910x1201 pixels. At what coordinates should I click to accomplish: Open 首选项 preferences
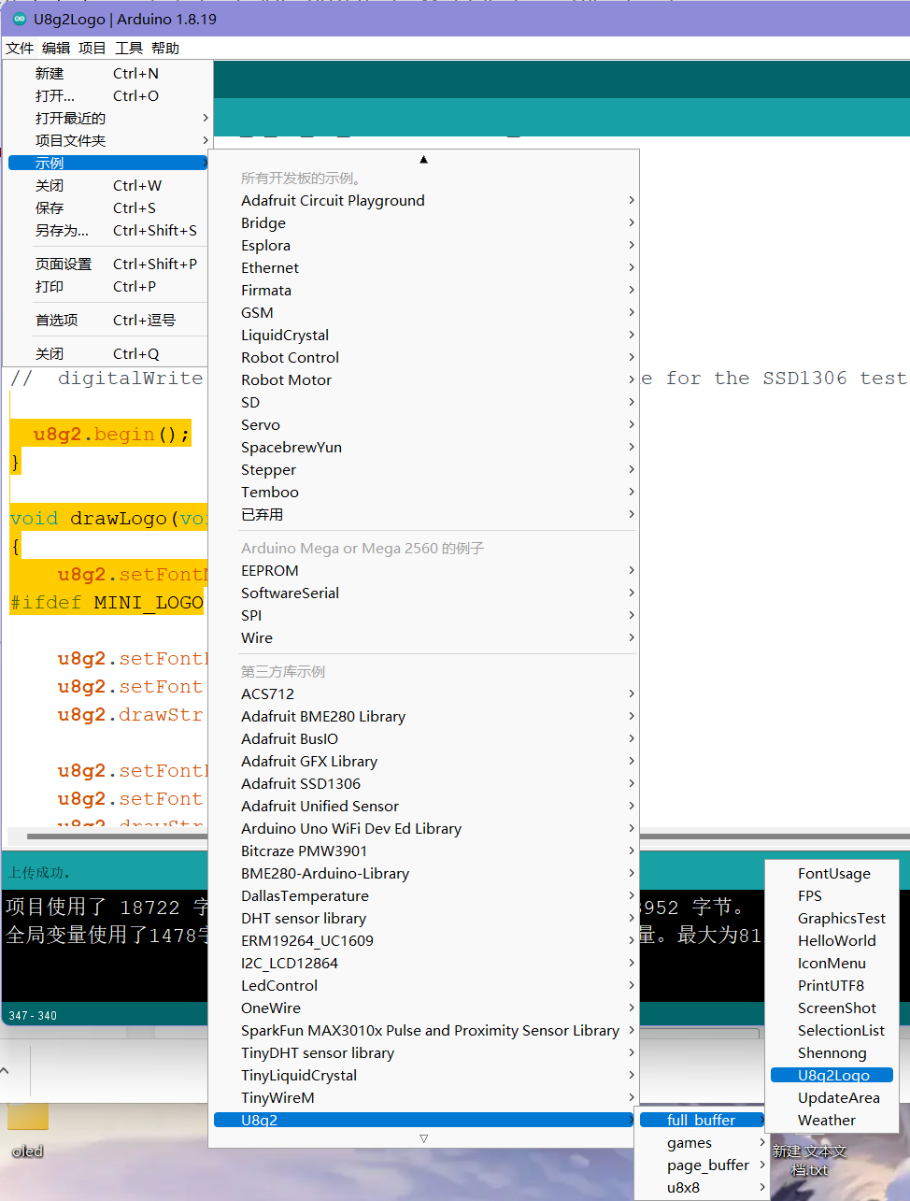pyautogui.click(x=108, y=320)
